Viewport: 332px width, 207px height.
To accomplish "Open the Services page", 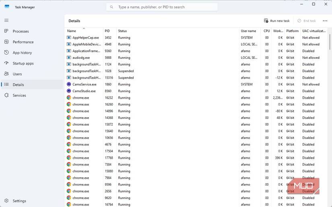I will [x=32, y=95].
